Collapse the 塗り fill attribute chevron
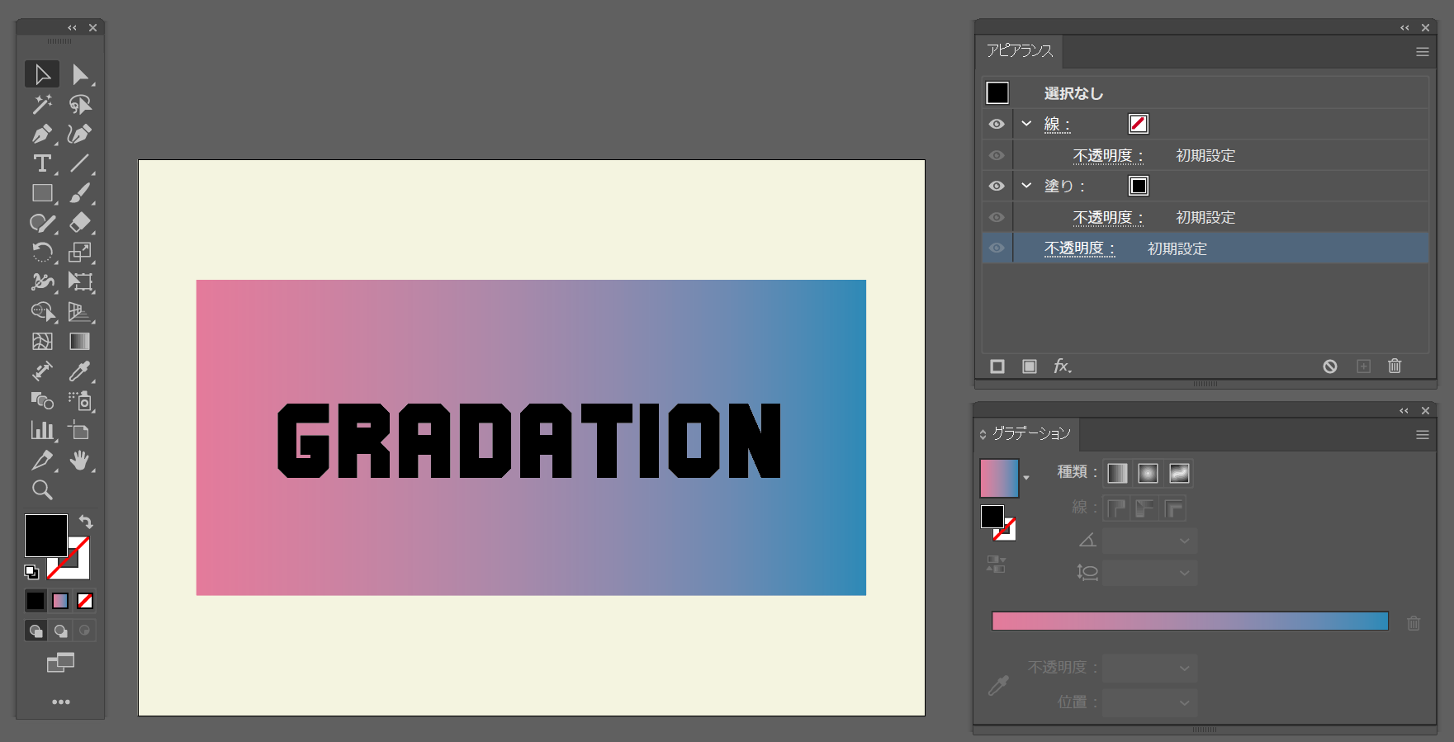This screenshot has height=742, width=1454. pos(1026,186)
